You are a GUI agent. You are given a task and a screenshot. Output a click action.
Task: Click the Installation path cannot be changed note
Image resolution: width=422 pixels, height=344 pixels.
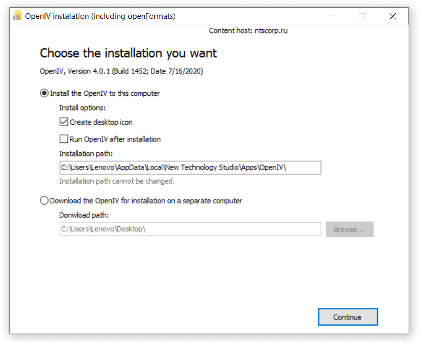tap(117, 181)
